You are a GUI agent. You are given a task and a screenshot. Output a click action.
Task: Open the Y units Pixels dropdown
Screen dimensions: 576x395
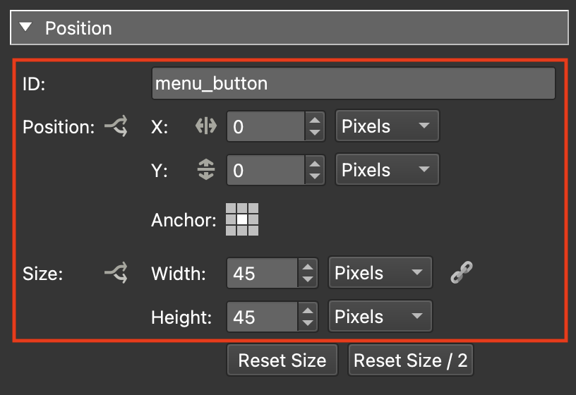pyautogui.click(x=387, y=170)
